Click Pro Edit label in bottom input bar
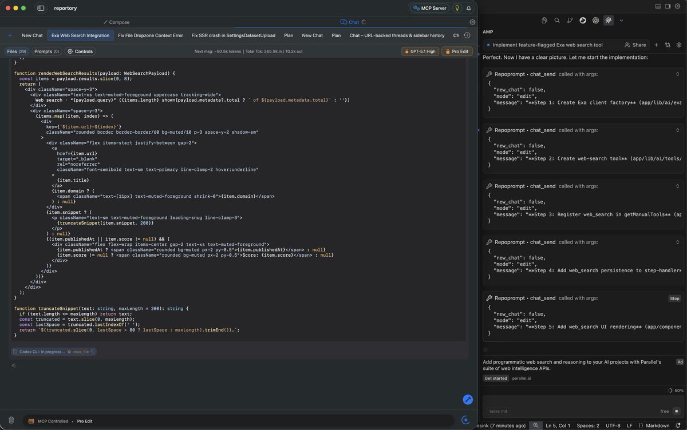Screen dimensions: 687x430 coord(85,421)
